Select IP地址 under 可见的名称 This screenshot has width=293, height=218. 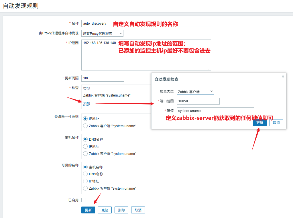pyautogui.click(x=85, y=181)
